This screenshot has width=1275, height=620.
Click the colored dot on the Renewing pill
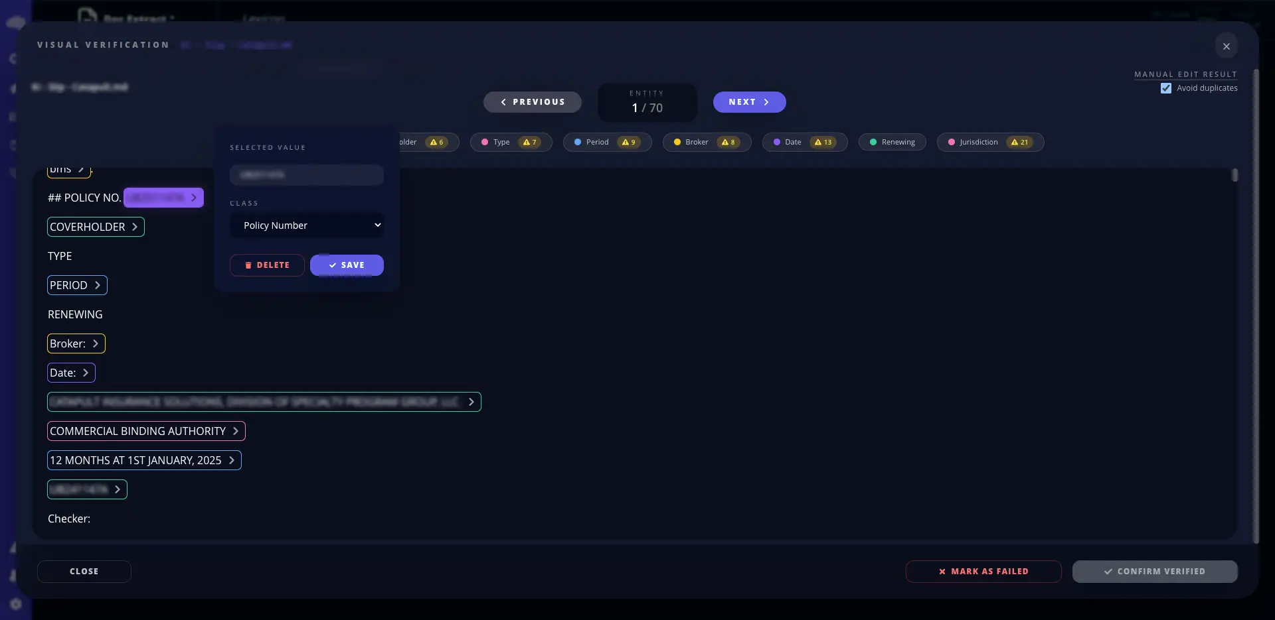point(875,142)
